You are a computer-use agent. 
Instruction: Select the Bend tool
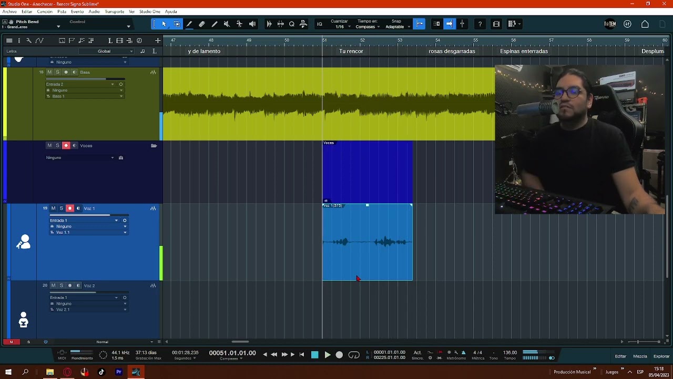(x=240, y=24)
